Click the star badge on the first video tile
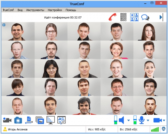 pos(4,25)
